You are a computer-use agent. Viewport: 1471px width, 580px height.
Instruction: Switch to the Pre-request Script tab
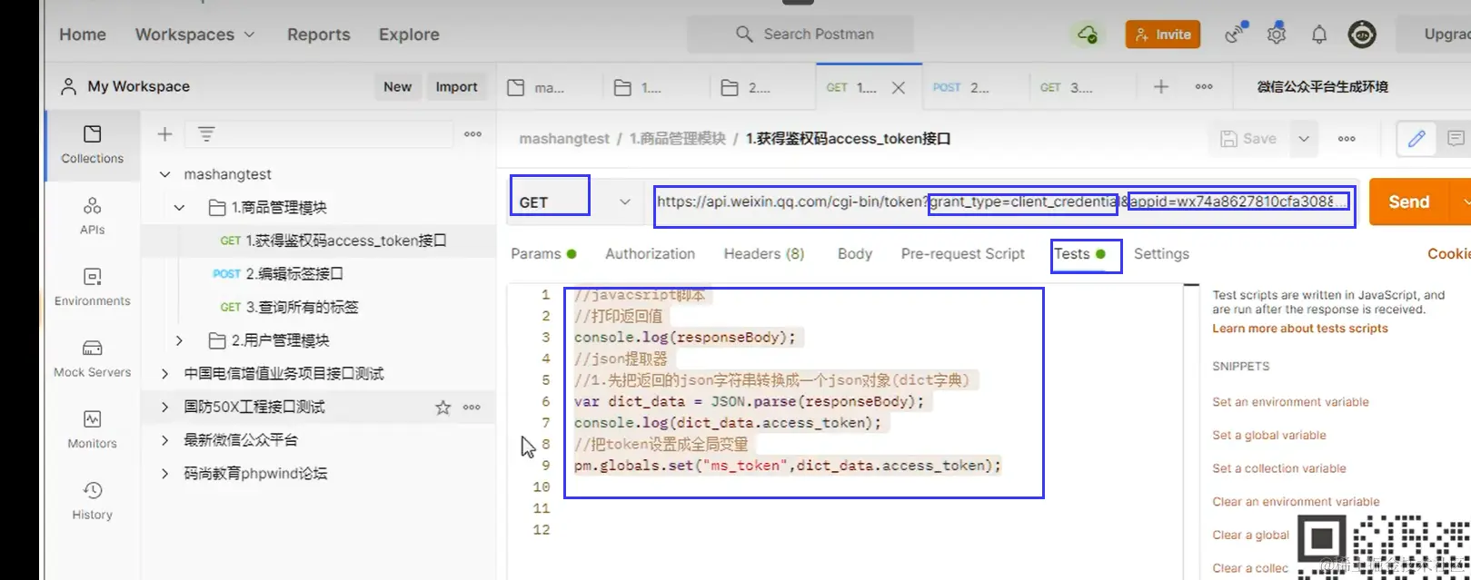click(962, 254)
